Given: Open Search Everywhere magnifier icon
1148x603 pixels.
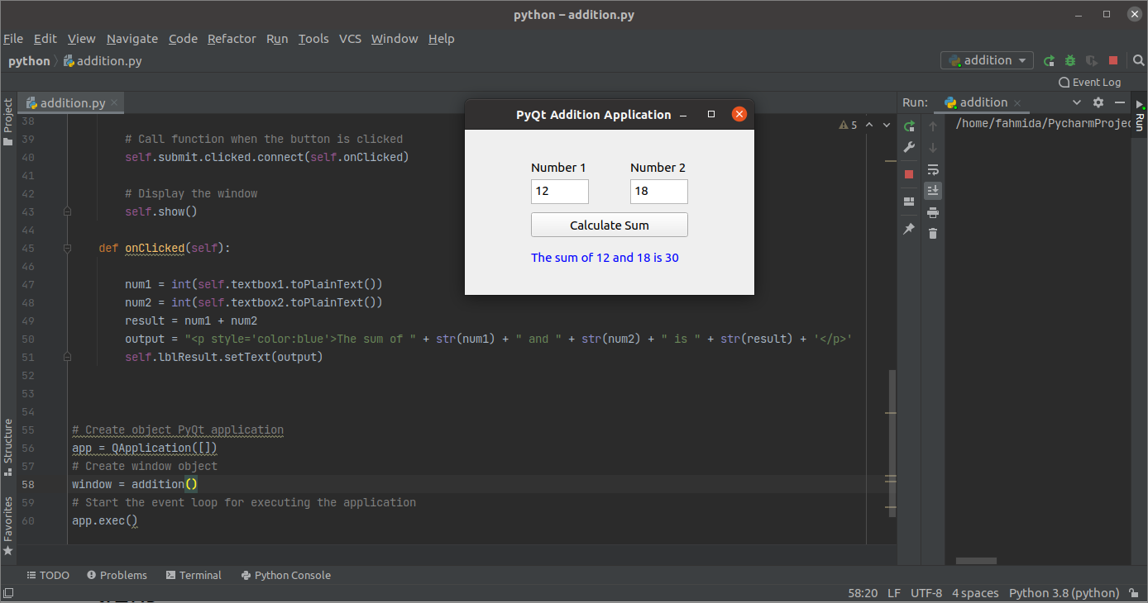Looking at the screenshot, I should click(1138, 61).
